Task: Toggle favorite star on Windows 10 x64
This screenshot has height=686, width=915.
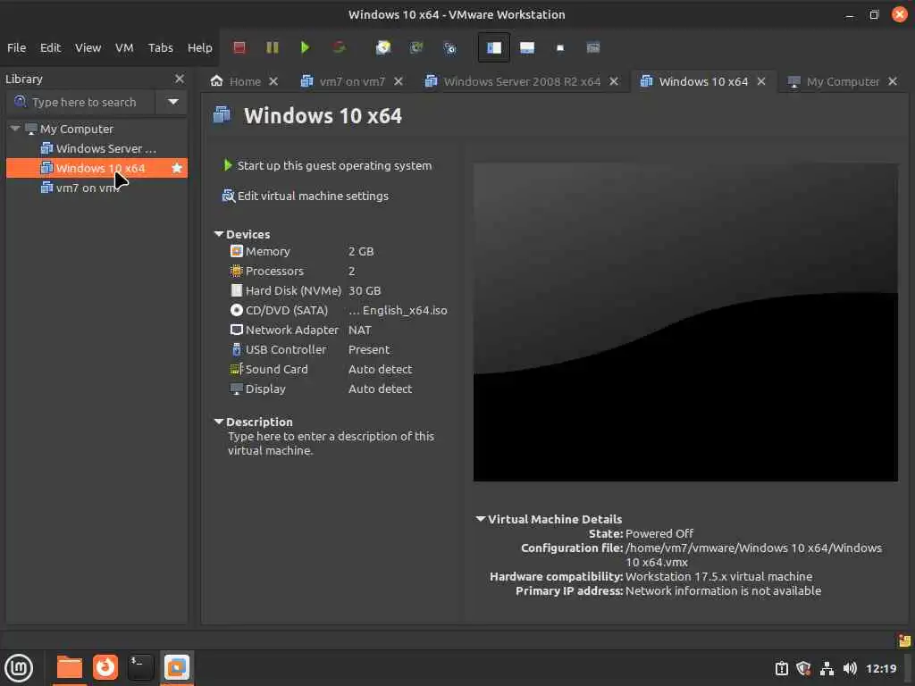Action: (177, 168)
